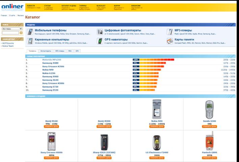239x162 pixels.
Task: Compare prices for BenQ M300
Action: tap(104, 126)
